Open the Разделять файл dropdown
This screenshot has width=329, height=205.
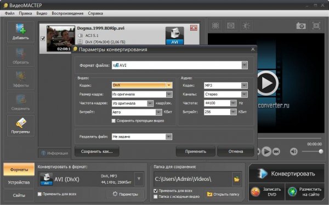click(169, 137)
